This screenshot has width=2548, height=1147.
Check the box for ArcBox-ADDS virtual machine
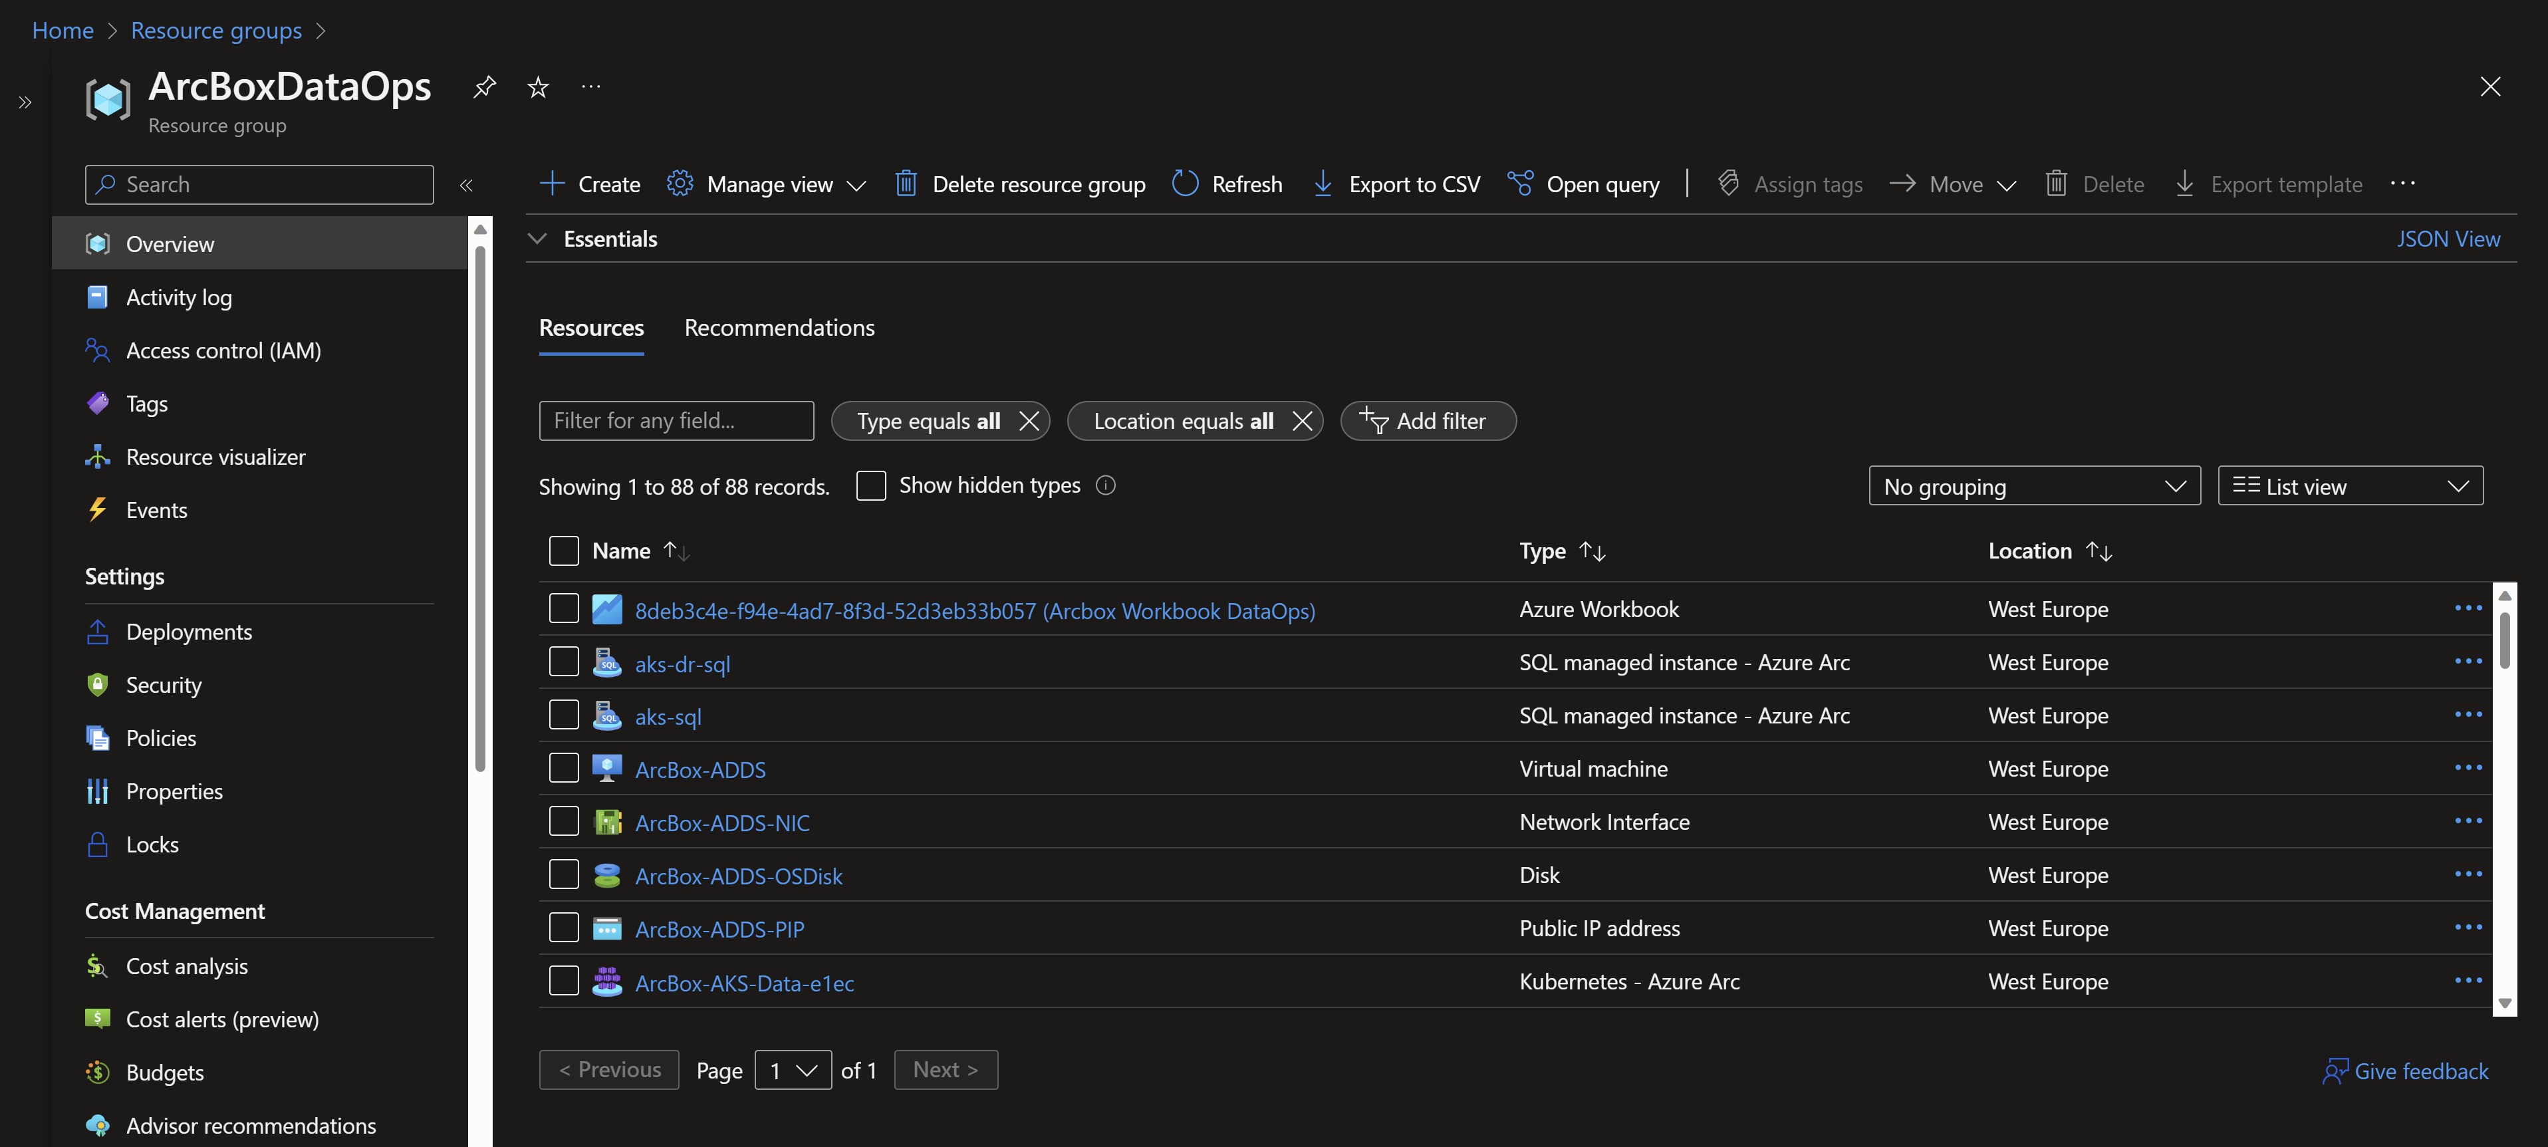(564, 768)
